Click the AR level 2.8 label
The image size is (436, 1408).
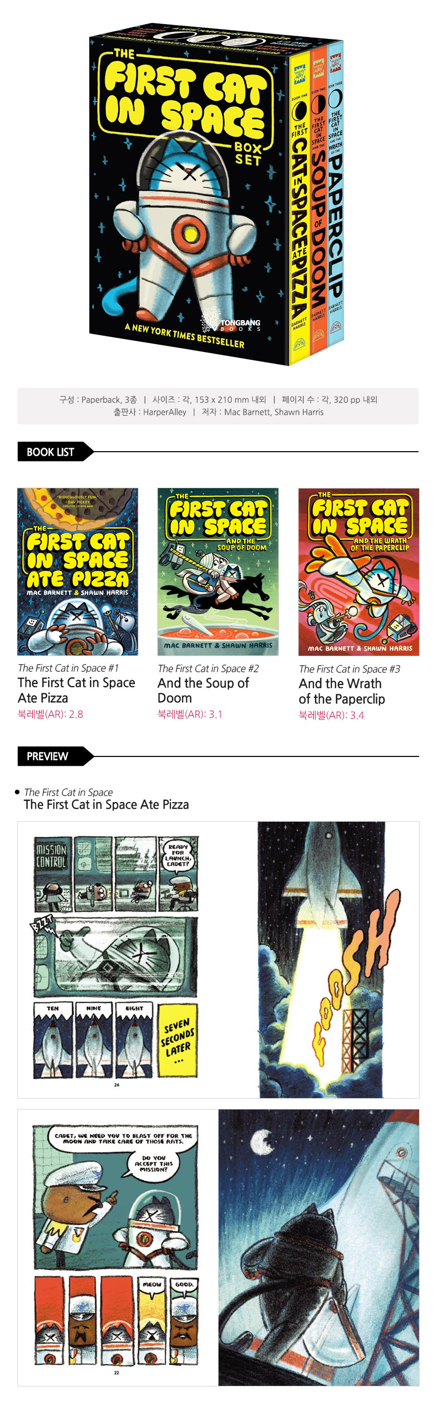[x=50, y=714]
